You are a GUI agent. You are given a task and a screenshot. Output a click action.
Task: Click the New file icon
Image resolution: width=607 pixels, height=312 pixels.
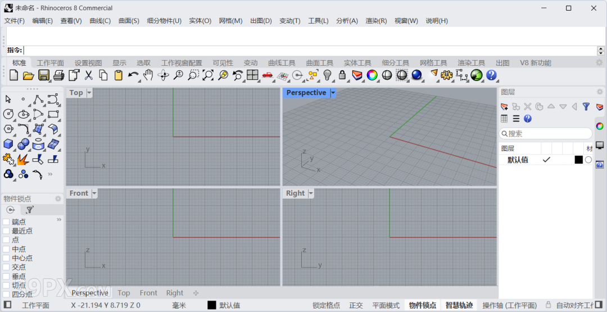pos(14,75)
